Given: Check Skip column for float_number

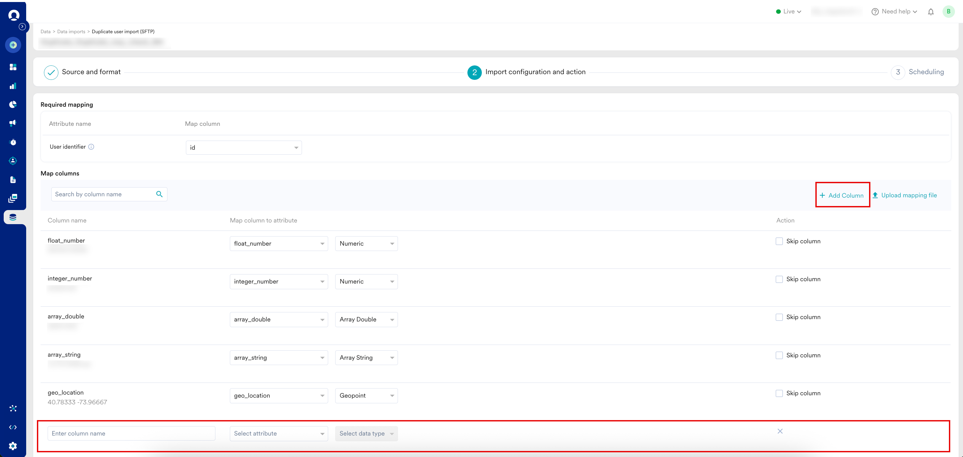Looking at the screenshot, I should (x=779, y=241).
